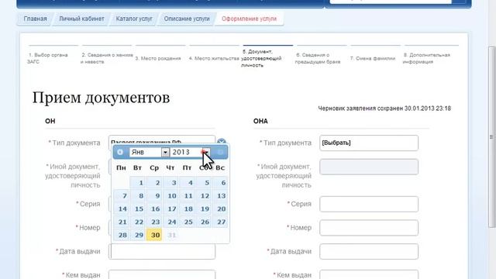Select calendar day 8
496x279 pixels.
click(138, 196)
